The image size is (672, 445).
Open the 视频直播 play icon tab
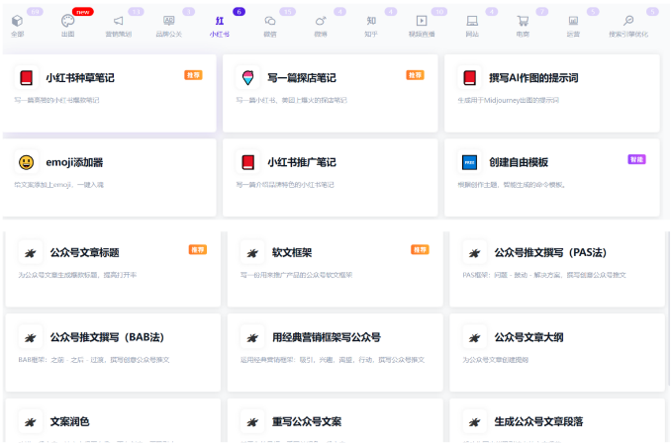tap(422, 26)
